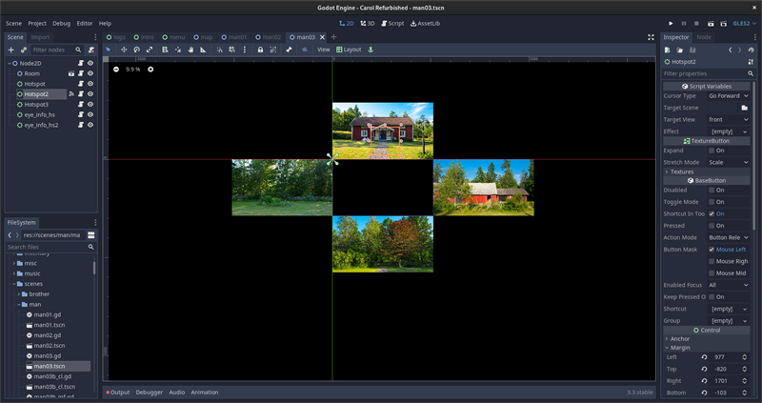762x403 pixels.
Task: Expand the brother folder
Action: (19, 294)
